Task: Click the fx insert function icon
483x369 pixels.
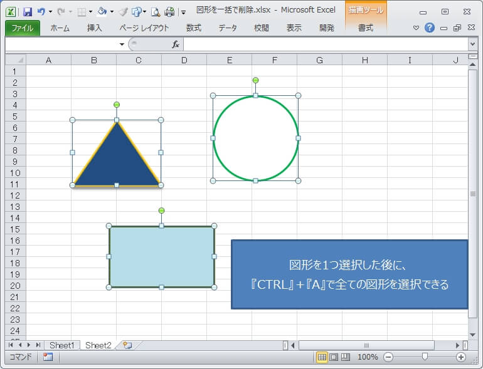Action: (176, 44)
